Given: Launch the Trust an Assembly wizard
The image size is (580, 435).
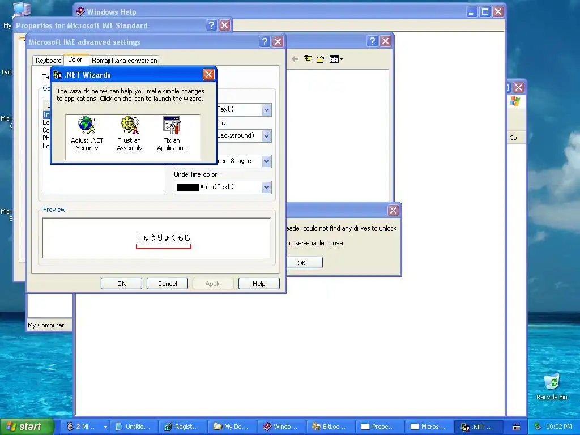Looking at the screenshot, I should [x=130, y=134].
